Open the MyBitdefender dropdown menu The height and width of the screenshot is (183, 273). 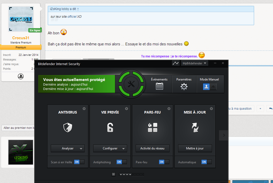click(194, 63)
